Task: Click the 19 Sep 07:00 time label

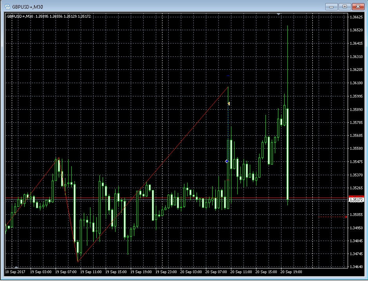Action: 66,272
